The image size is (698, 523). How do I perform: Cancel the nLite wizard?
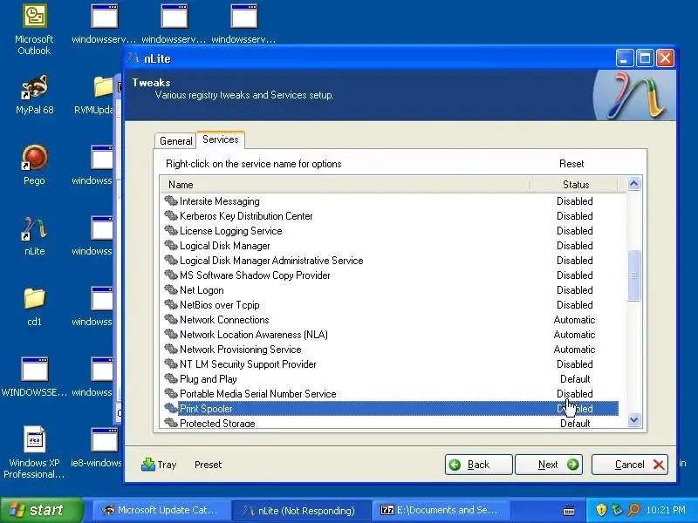[x=629, y=465]
